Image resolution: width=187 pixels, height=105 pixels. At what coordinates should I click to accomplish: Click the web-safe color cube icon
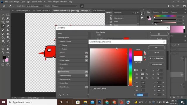(x=145, y=57)
